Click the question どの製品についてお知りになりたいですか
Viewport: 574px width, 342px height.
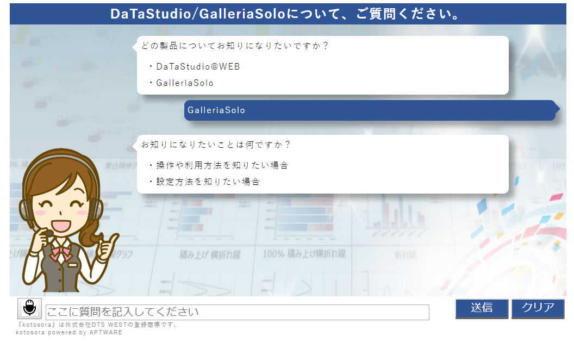[x=235, y=46]
